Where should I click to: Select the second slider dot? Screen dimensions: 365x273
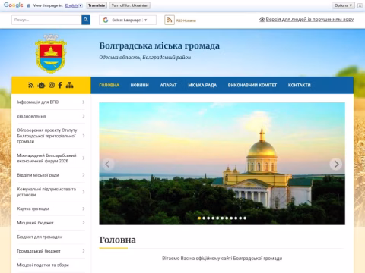point(204,218)
